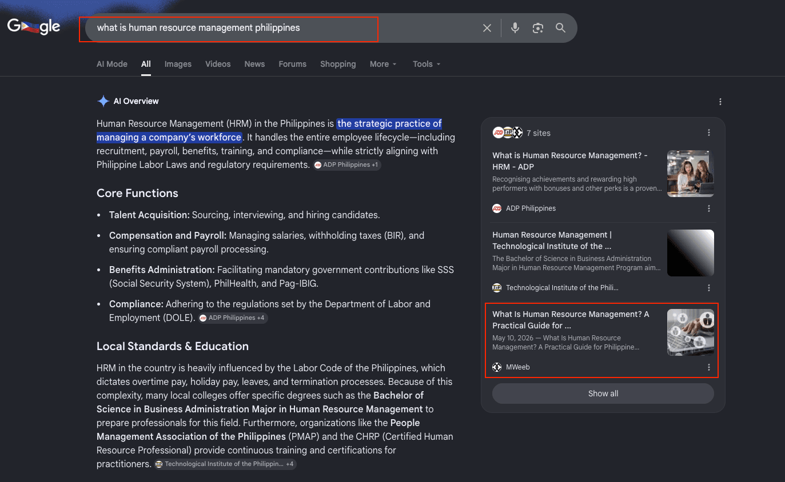Click the 'Benefits Administration:' bullet text
Screen dimensions: 785x482
(162, 270)
